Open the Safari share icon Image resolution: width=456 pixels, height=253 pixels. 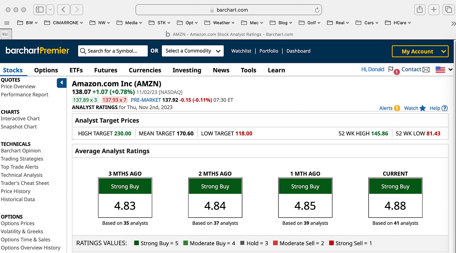[x=420, y=10]
